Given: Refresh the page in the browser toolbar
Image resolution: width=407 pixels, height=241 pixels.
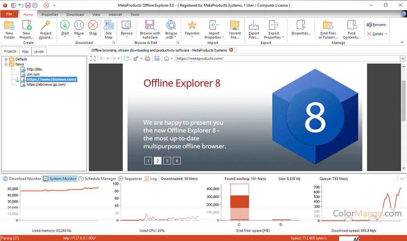Looking at the screenshot, I should 126,58.
